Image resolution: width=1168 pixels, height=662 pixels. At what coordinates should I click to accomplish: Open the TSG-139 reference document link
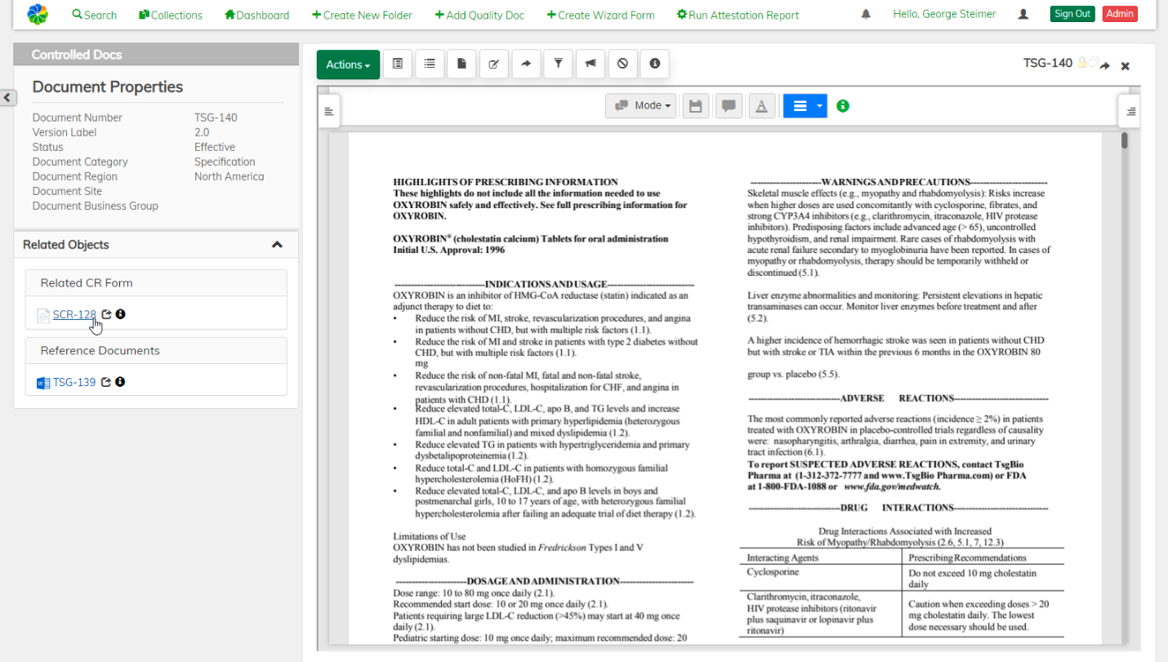pos(73,381)
